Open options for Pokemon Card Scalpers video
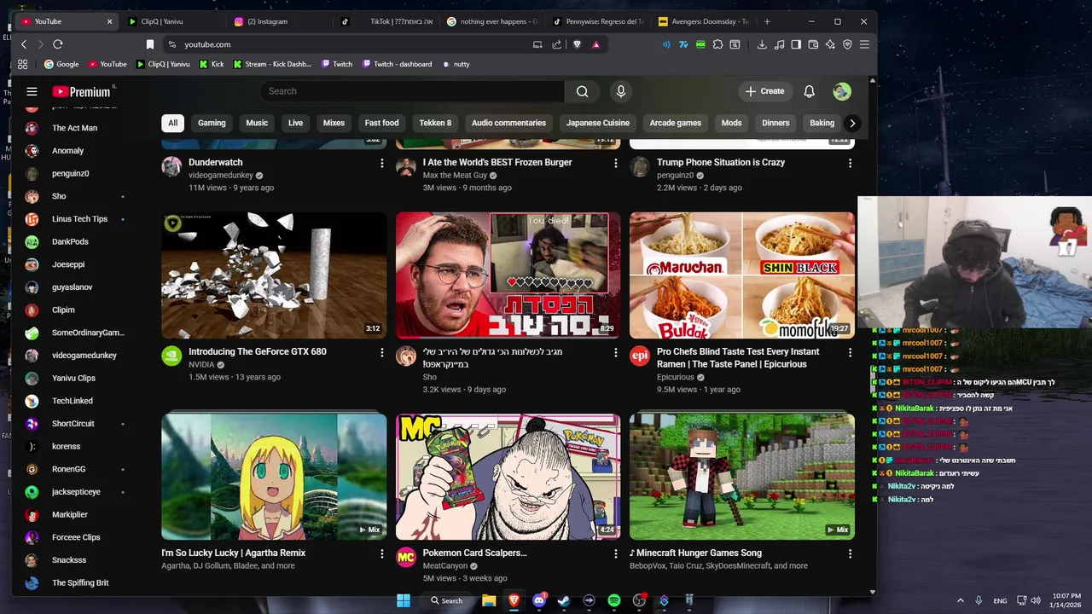Image resolution: width=1092 pixels, height=614 pixels. (615, 553)
